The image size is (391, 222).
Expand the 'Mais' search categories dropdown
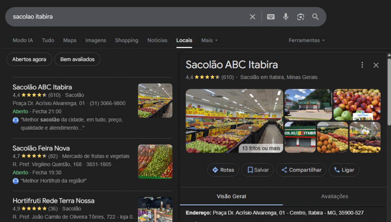tap(209, 40)
